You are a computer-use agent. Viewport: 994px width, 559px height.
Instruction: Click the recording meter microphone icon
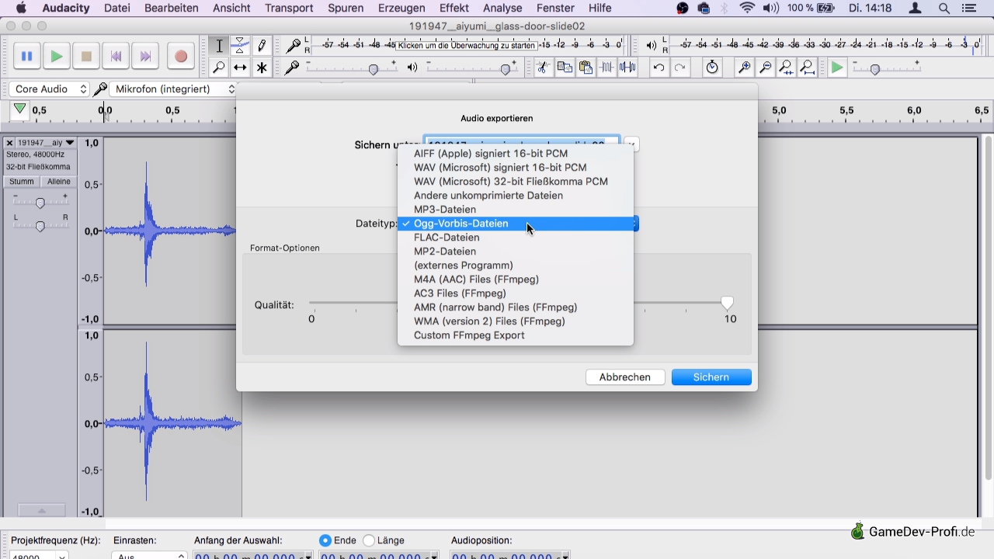[x=293, y=46]
